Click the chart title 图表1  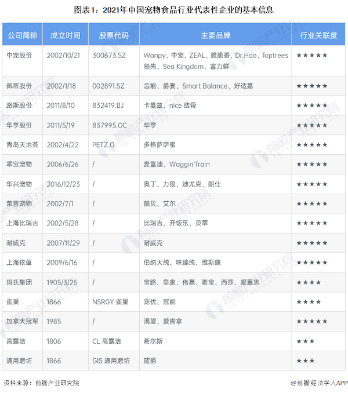point(173,10)
